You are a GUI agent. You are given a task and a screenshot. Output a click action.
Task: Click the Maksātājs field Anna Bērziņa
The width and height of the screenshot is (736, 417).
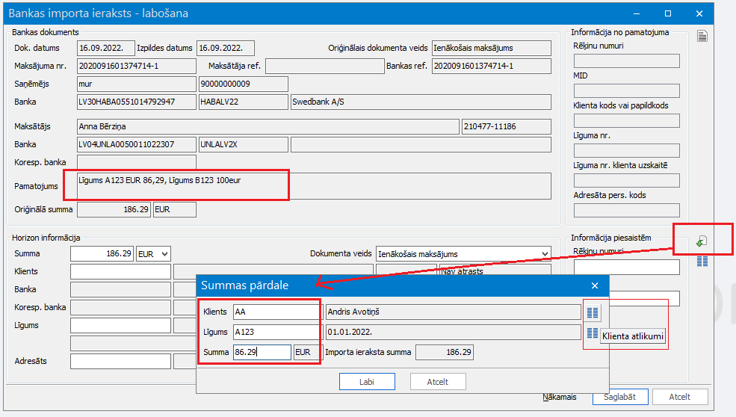click(268, 127)
